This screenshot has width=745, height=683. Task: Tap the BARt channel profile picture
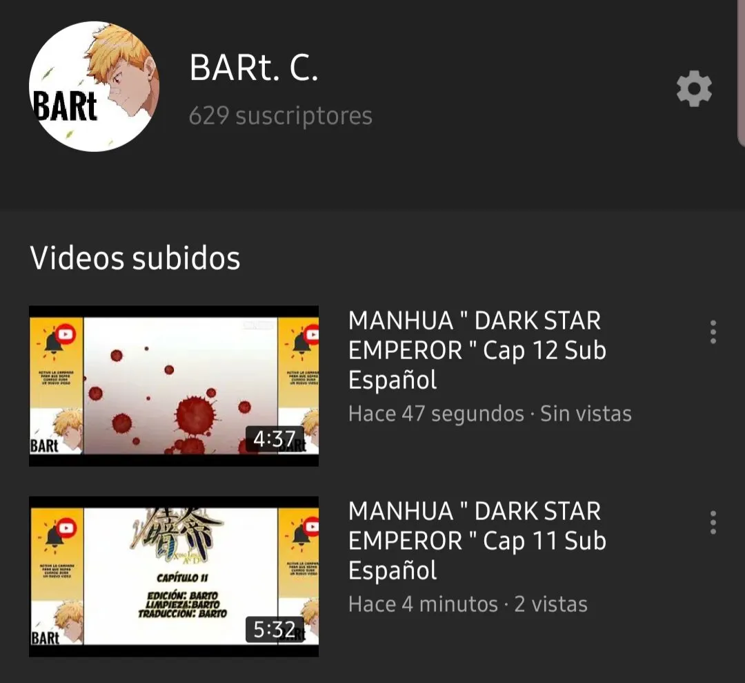[x=94, y=86]
